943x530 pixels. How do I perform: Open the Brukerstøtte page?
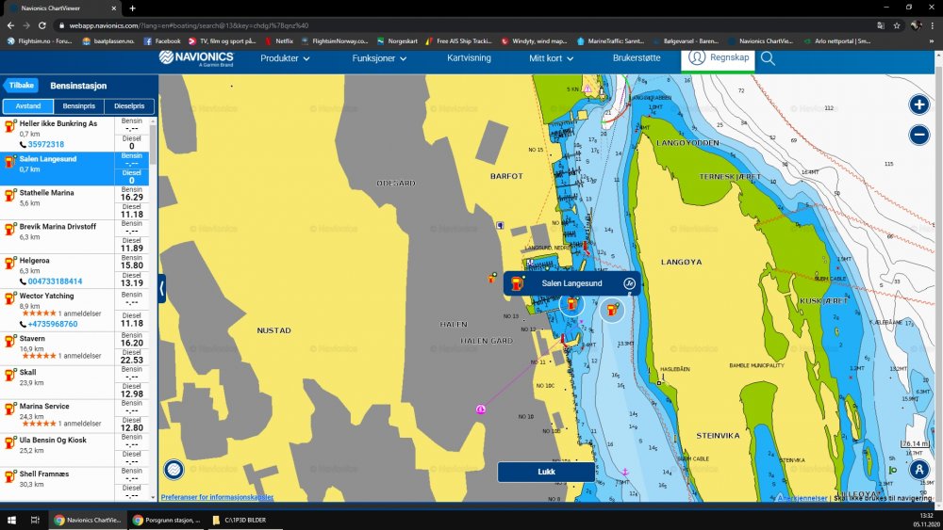[x=637, y=57]
